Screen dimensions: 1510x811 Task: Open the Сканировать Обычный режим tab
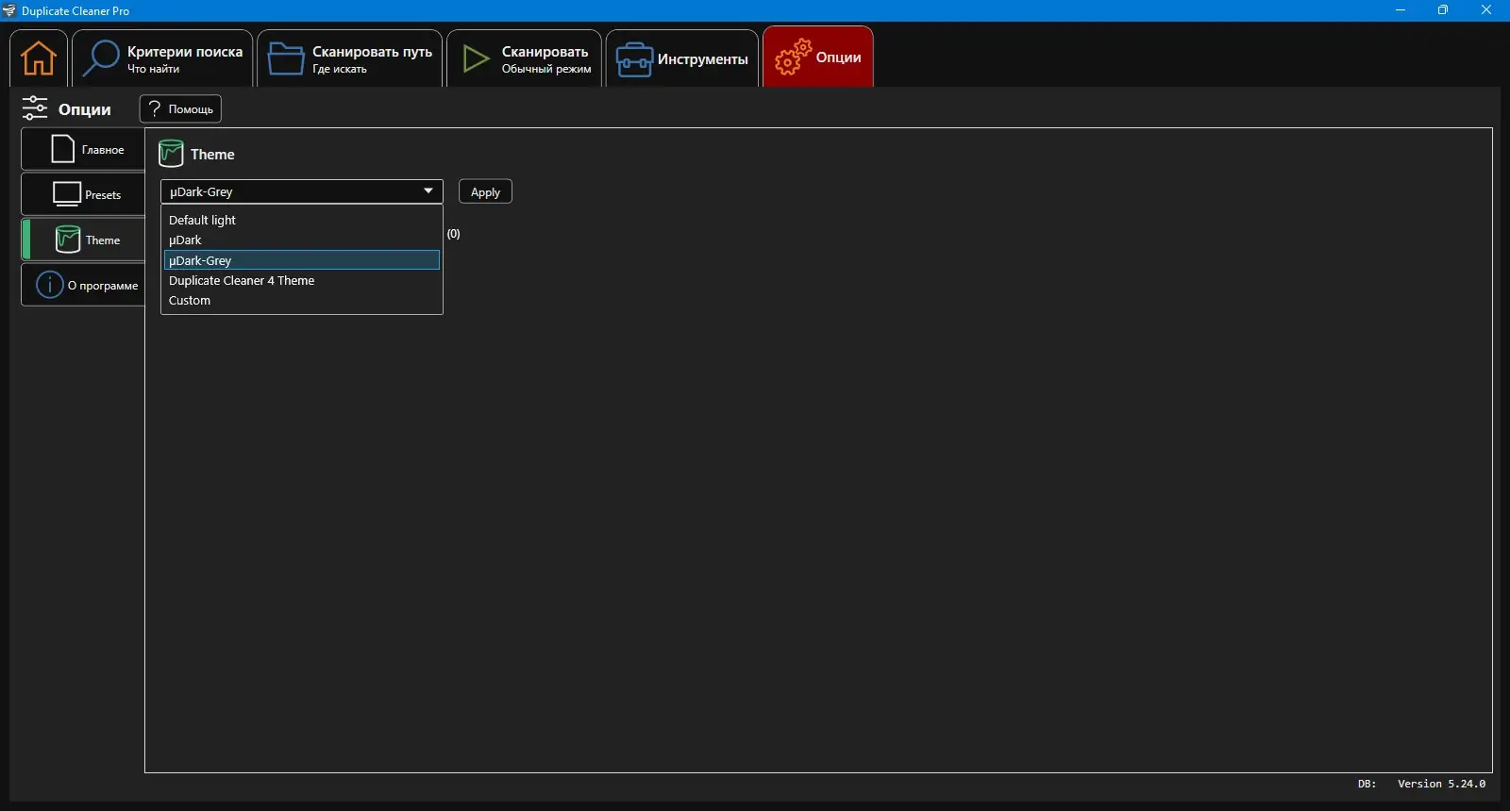524,58
